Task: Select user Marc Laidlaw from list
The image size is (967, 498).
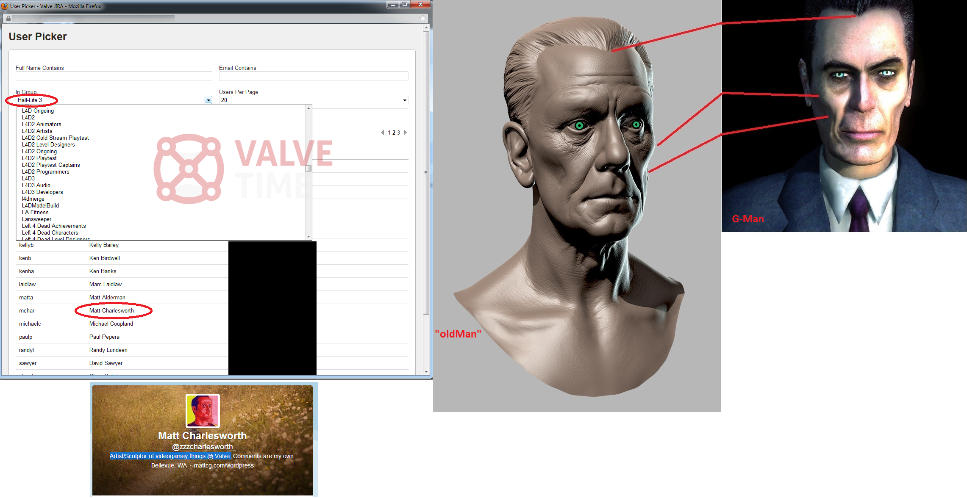Action: coord(105,284)
